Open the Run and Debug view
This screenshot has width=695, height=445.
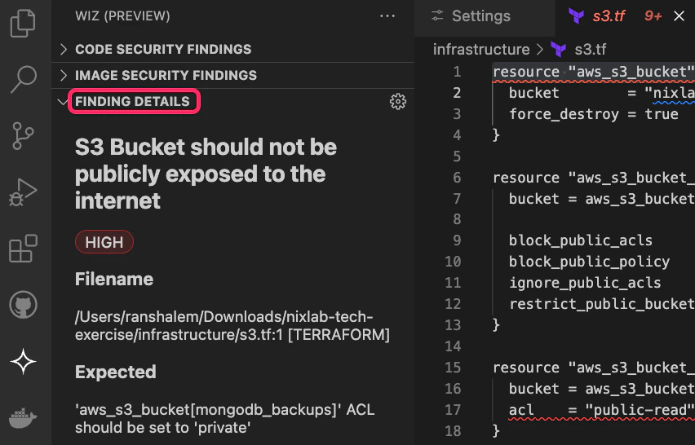[x=24, y=192]
